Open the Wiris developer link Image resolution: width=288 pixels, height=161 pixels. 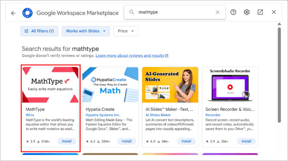(30, 115)
